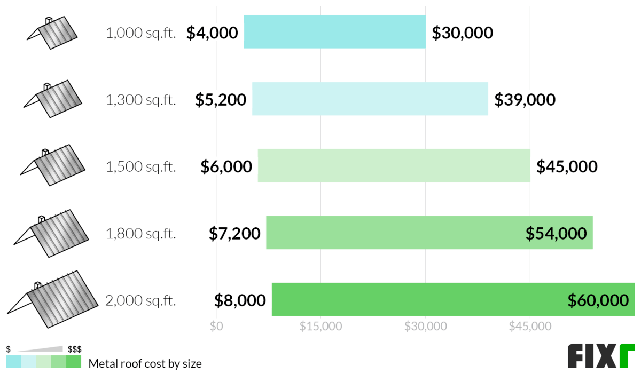Click the Fixr logo
Viewport: 641px width, 374px height.
pos(601,356)
